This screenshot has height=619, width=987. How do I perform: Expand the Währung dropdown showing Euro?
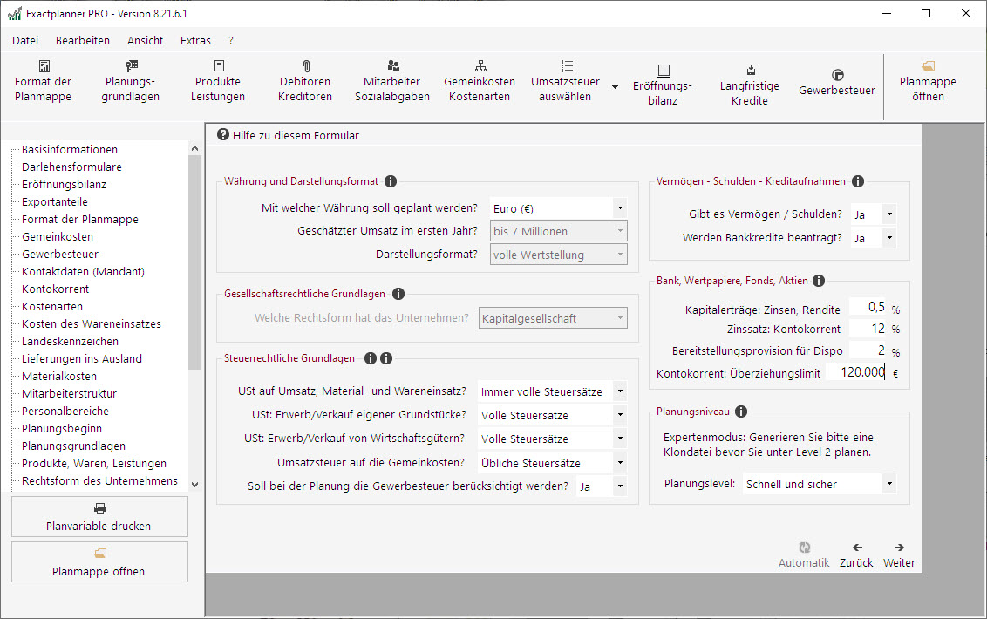pyautogui.click(x=619, y=208)
